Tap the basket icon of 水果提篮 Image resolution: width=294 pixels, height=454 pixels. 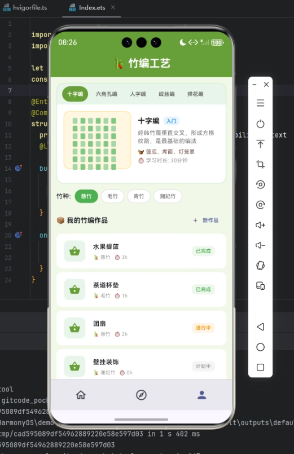pos(74,251)
